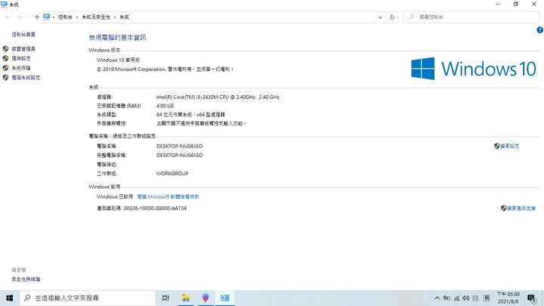The height and width of the screenshot is (306, 544).
Task: Click the Back arrow in navigation bar
Action: coord(8,17)
